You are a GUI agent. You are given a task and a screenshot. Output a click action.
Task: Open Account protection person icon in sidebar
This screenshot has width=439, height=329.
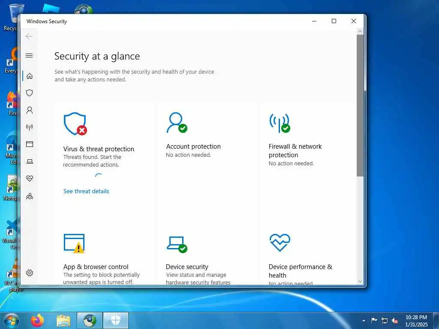pos(30,110)
